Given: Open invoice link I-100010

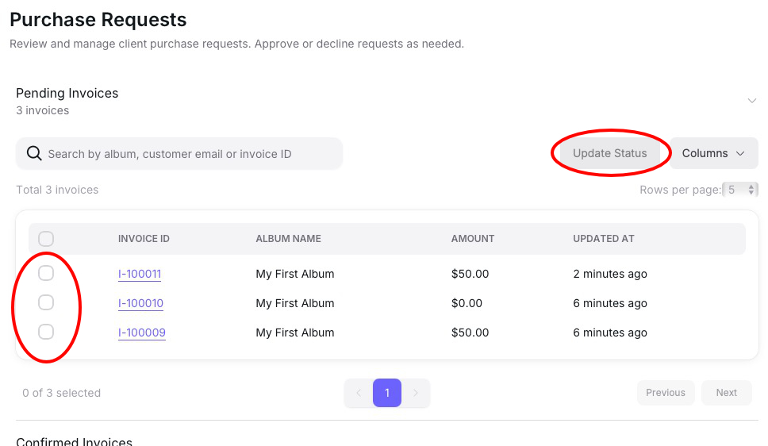Looking at the screenshot, I should tap(140, 303).
